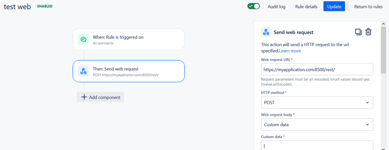Screen dimensions: 389x150
Task: Follow the Learn more link
Action: [290, 51]
